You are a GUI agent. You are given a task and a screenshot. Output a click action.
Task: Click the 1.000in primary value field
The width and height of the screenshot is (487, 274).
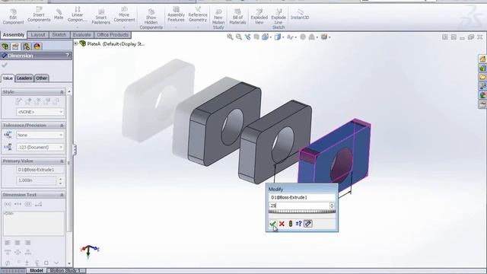point(37,180)
